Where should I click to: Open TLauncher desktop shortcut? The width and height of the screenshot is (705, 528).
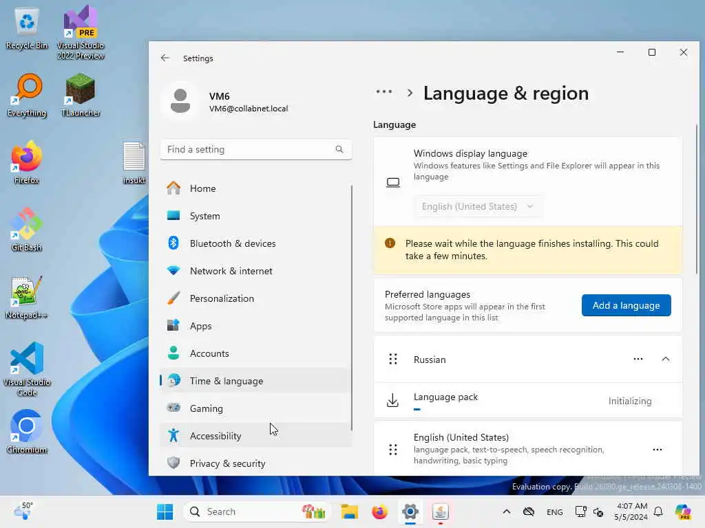click(81, 96)
